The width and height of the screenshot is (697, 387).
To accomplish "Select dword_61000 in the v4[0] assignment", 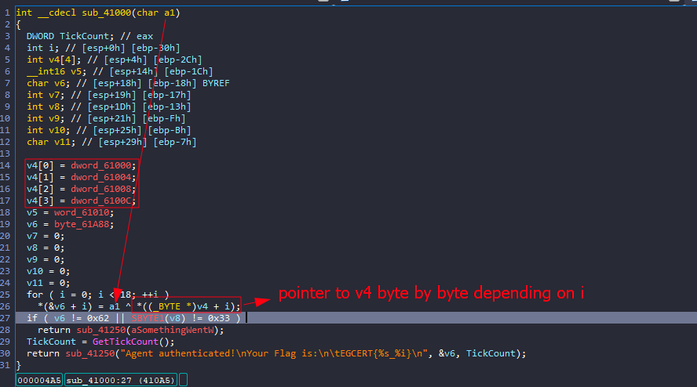I will [x=104, y=166].
